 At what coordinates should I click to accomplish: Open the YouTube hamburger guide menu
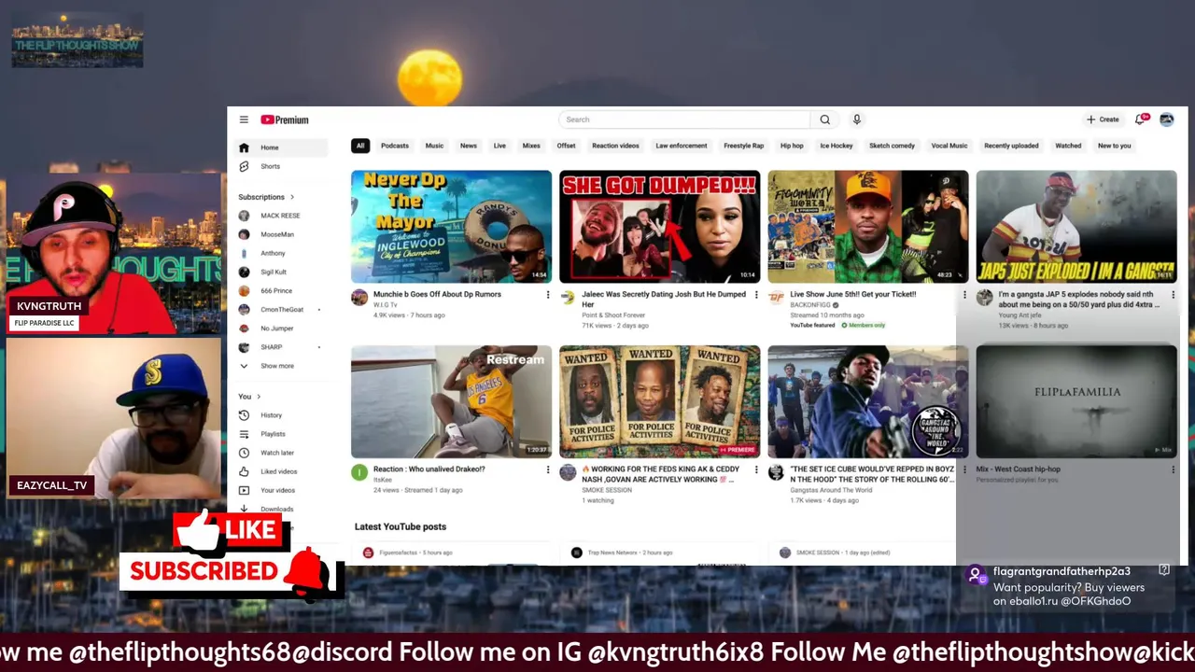(x=244, y=119)
